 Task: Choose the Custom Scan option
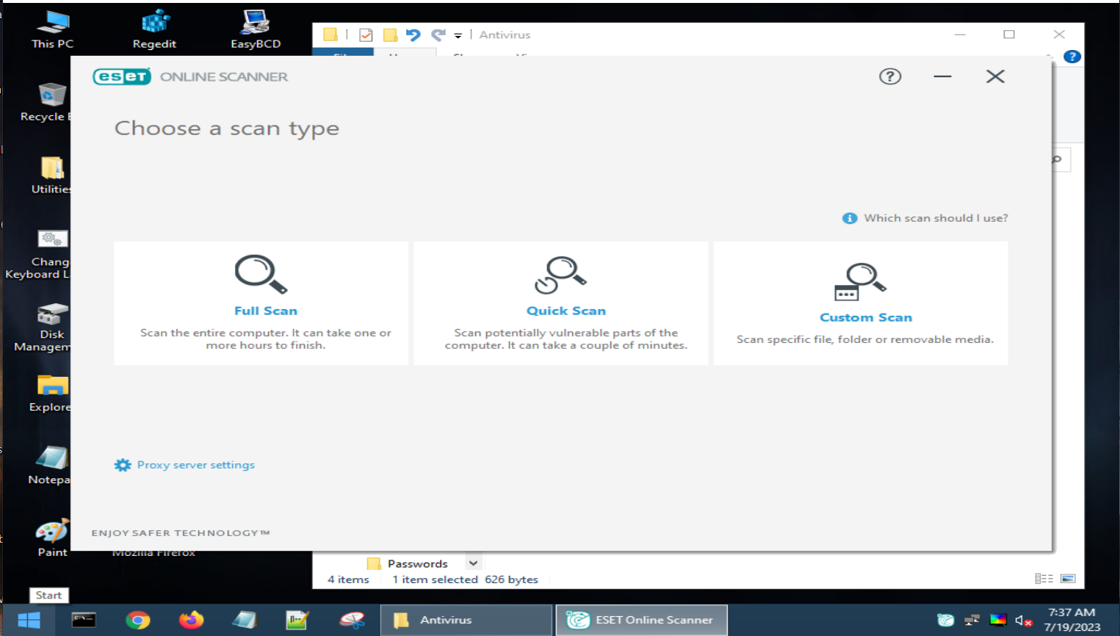click(x=860, y=303)
